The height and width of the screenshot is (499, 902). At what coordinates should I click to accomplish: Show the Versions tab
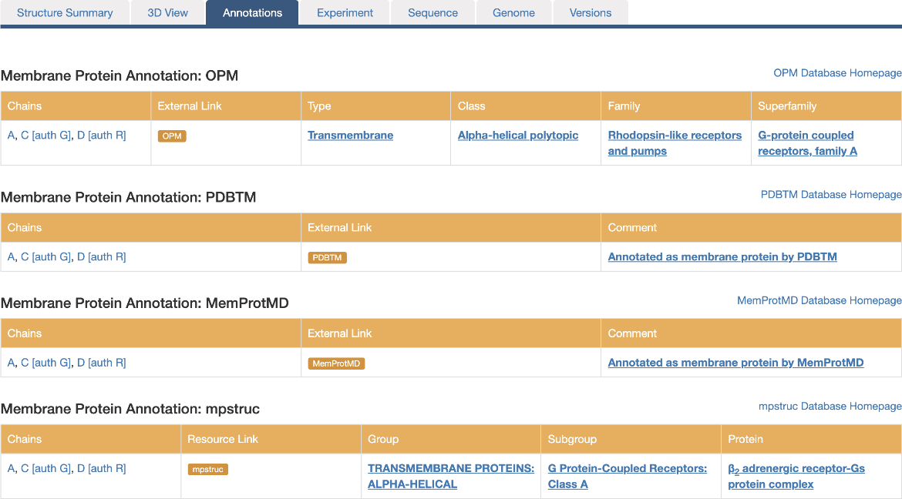point(591,13)
